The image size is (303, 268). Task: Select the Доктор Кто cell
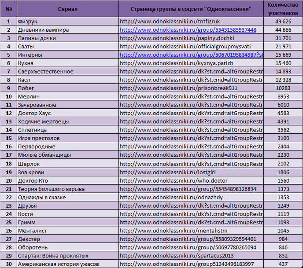(x=68, y=180)
